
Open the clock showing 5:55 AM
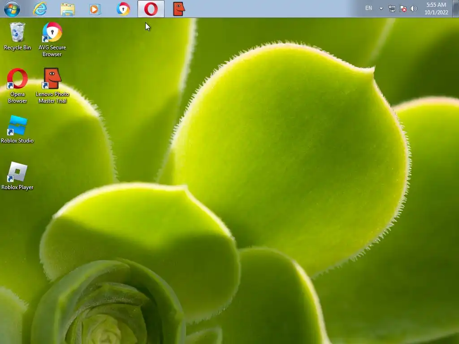pos(436,9)
